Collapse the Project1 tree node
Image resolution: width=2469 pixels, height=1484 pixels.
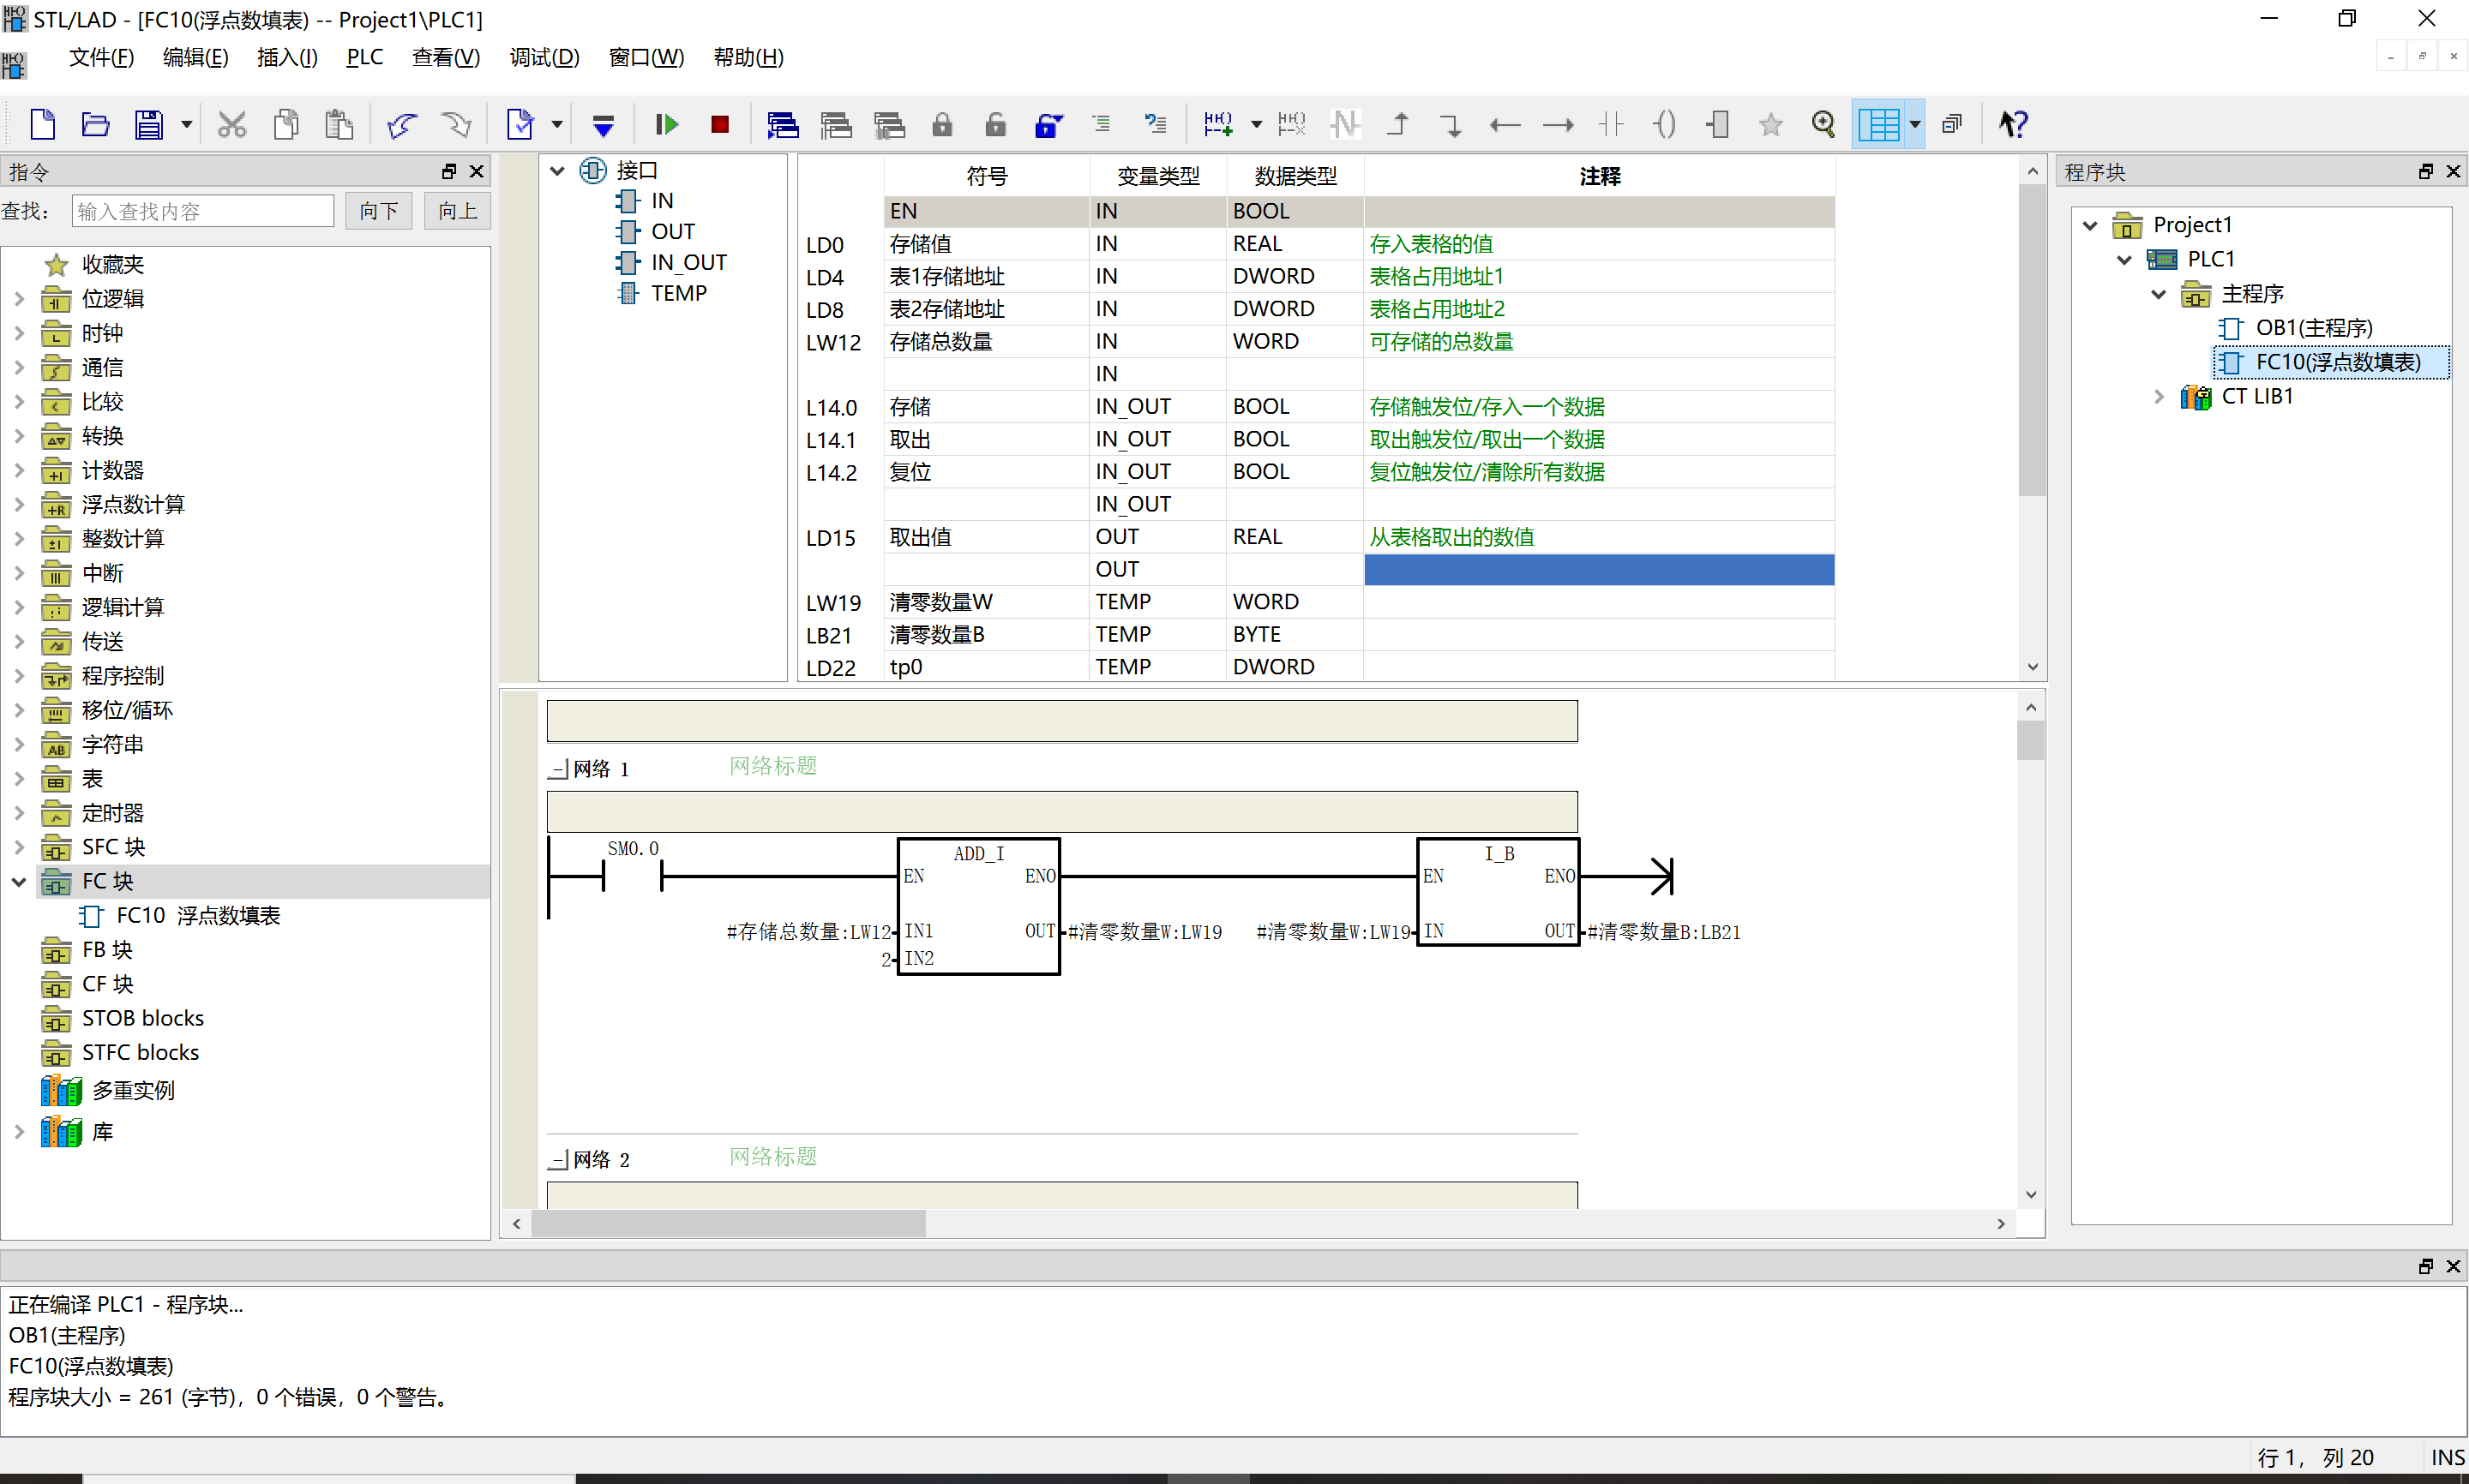[2090, 225]
